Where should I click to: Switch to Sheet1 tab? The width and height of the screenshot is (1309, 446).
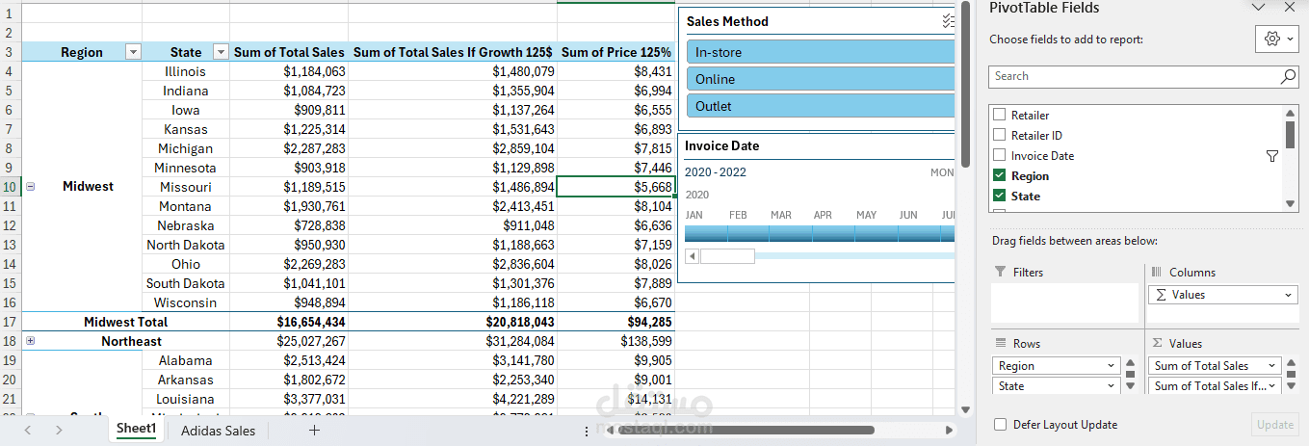136,429
